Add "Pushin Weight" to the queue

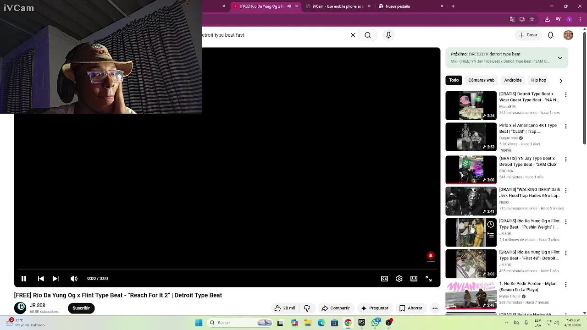pyautogui.click(x=491, y=235)
